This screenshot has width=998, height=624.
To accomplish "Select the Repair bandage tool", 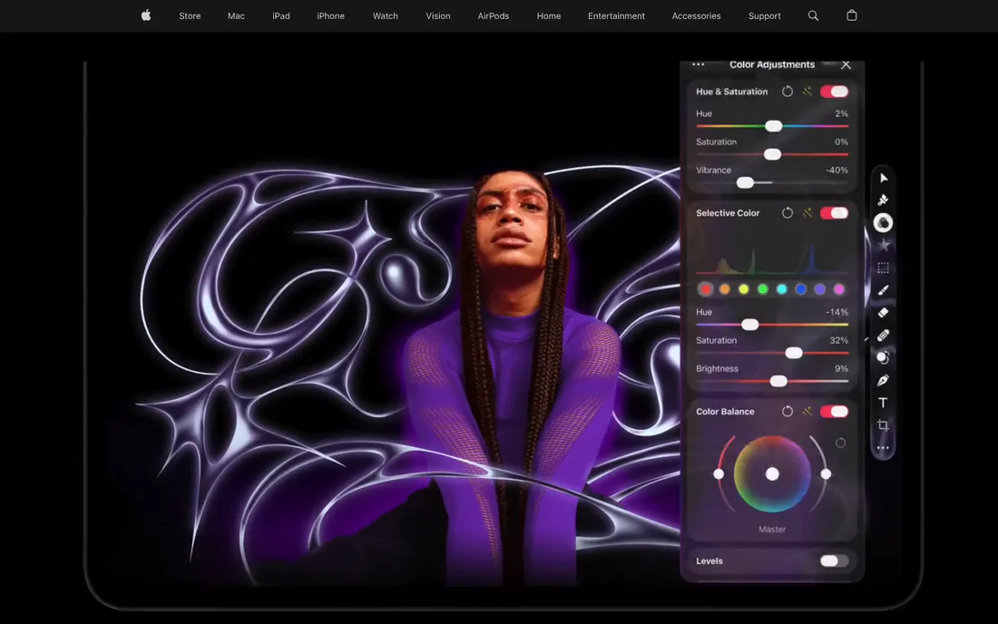I will tap(884, 336).
